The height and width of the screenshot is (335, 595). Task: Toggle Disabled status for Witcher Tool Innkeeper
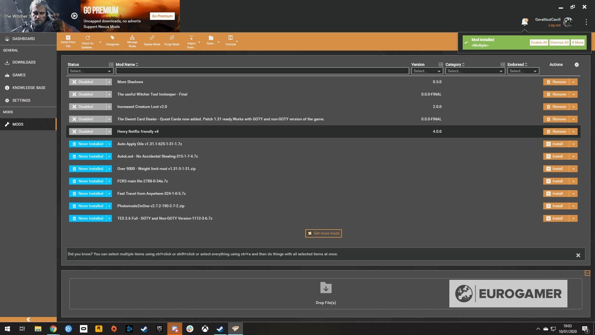(x=87, y=94)
